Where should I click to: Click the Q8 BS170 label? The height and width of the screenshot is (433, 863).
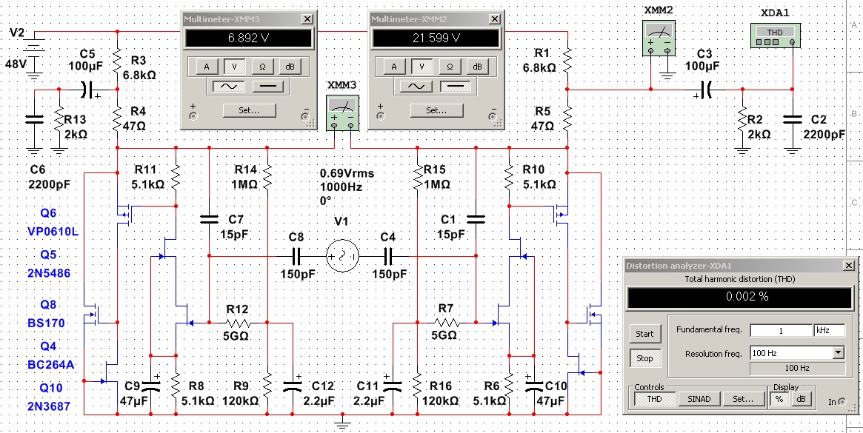point(46,314)
